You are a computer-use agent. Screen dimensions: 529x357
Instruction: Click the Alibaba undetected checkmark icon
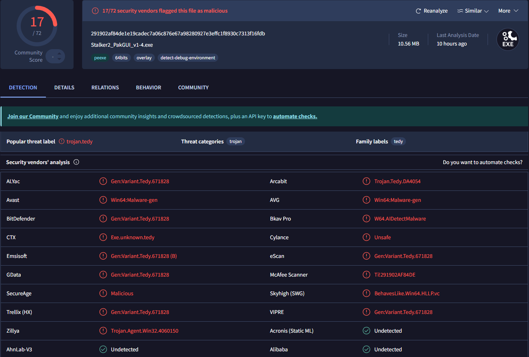click(366, 349)
